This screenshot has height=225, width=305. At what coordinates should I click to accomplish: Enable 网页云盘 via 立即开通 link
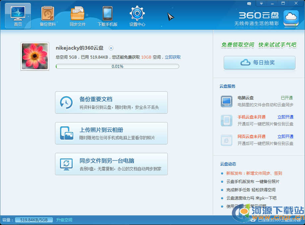[x=285, y=137]
